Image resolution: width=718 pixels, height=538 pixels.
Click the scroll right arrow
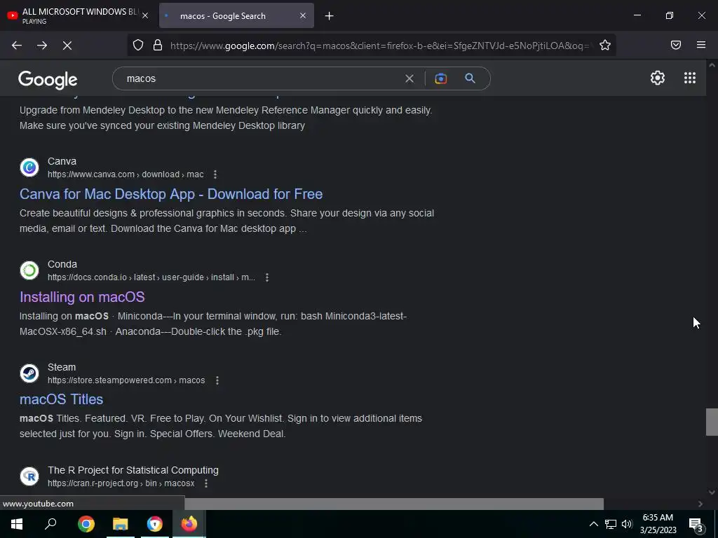pyautogui.click(x=700, y=504)
